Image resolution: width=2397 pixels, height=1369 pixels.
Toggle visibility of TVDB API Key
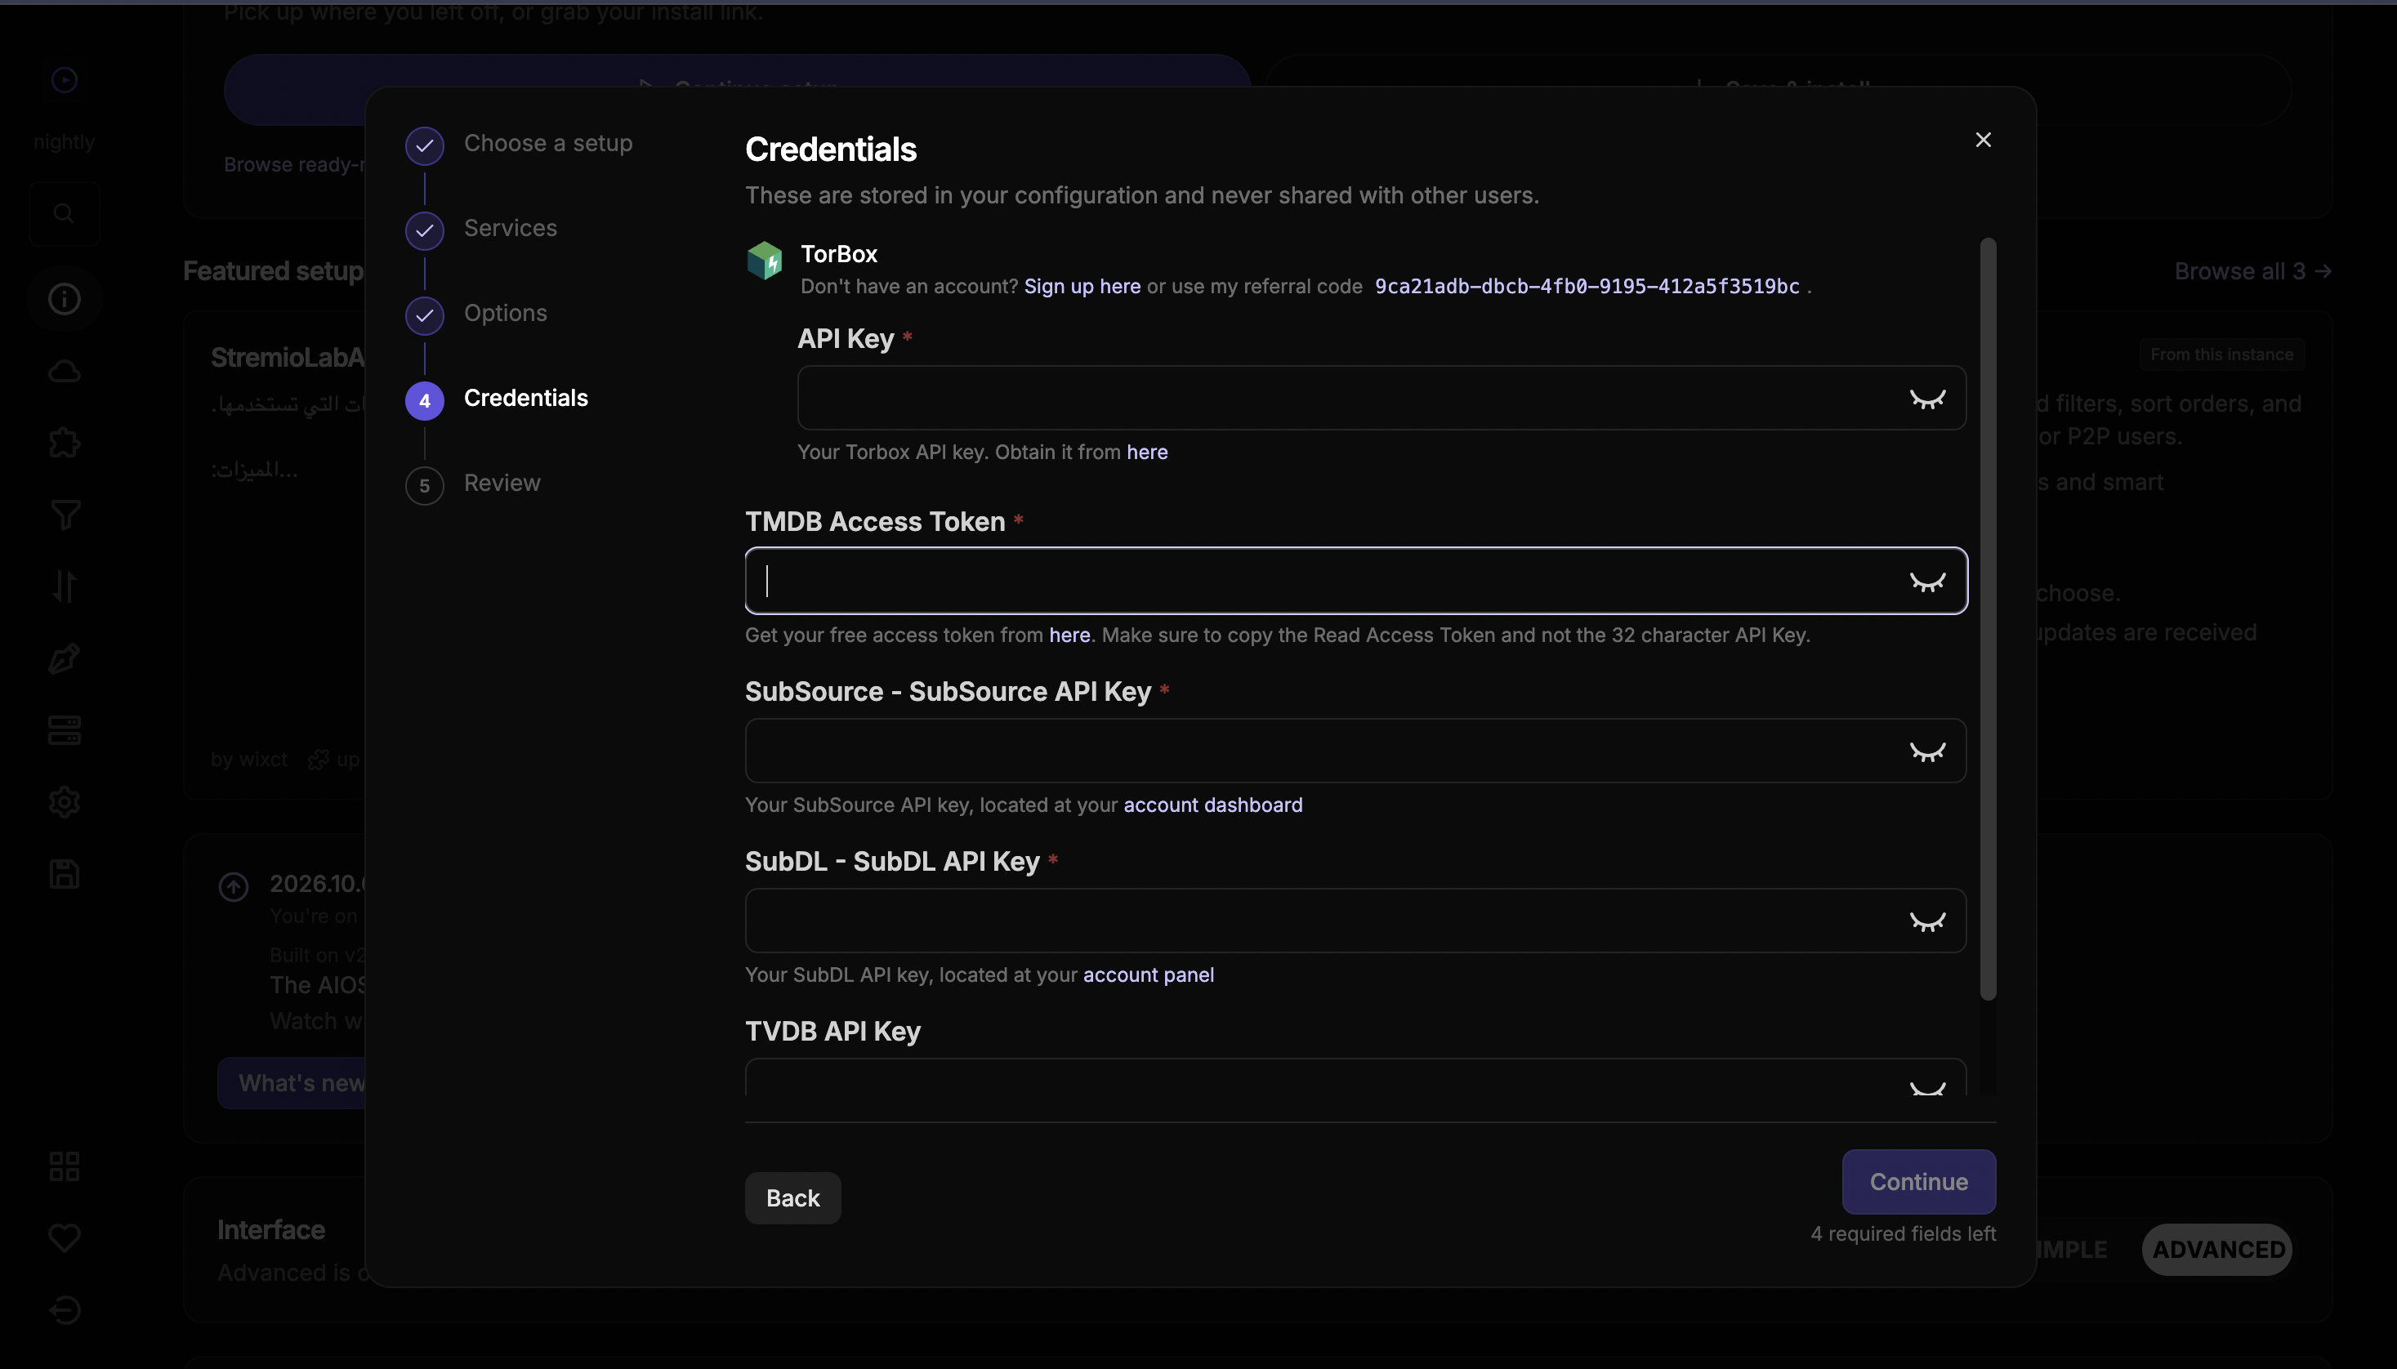pos(1926,1088)
